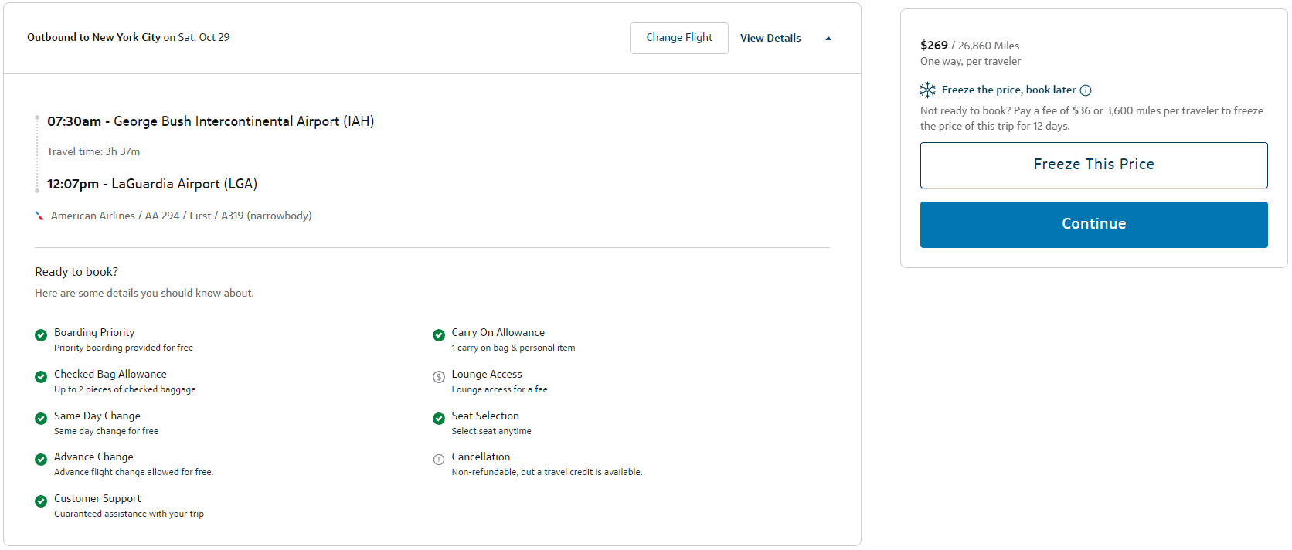Click the Customer Support check icon
The width and height of the screenshot is (1292, 550).
(41, 501)
